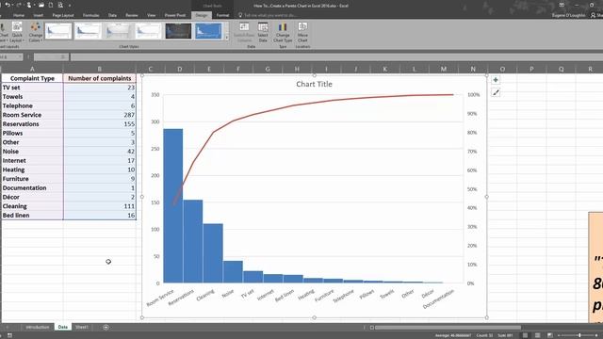Click the Redo icon in Quick Access Toolbar
Image resolution: width=603 pixels, height=339 pixels.
click(19, 5)
